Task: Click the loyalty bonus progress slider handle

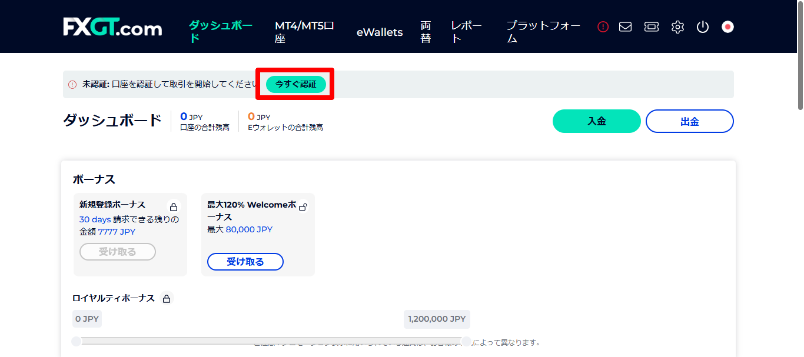Action: (x=77, y=340)
